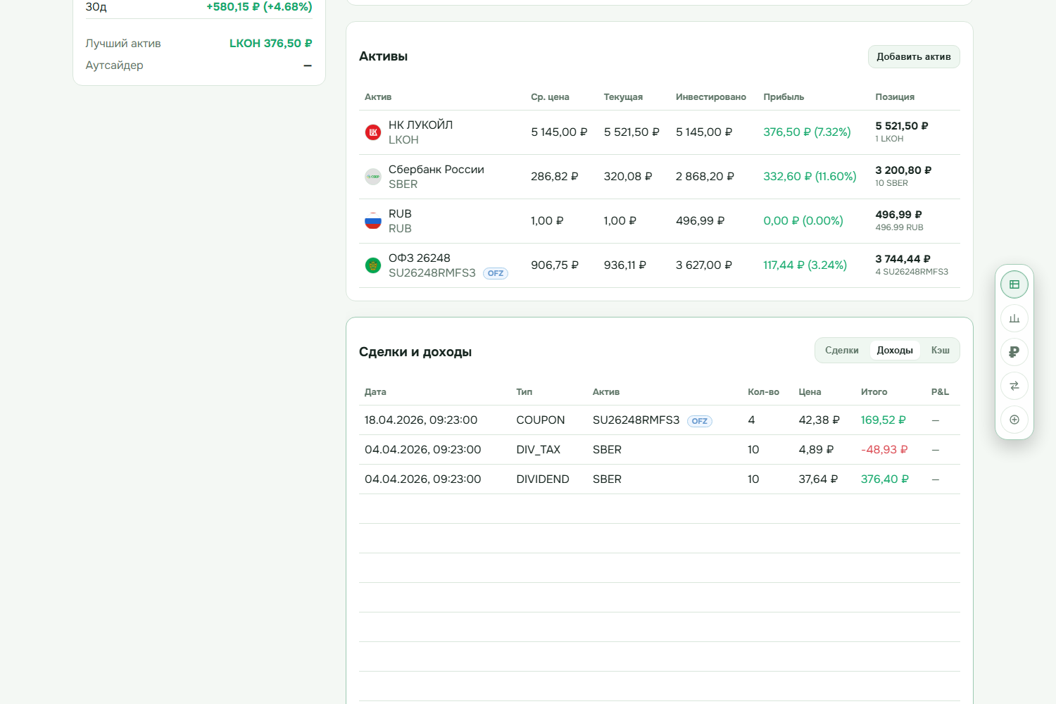Click coupon price 42,38 ₽

[x=819, y=420]
